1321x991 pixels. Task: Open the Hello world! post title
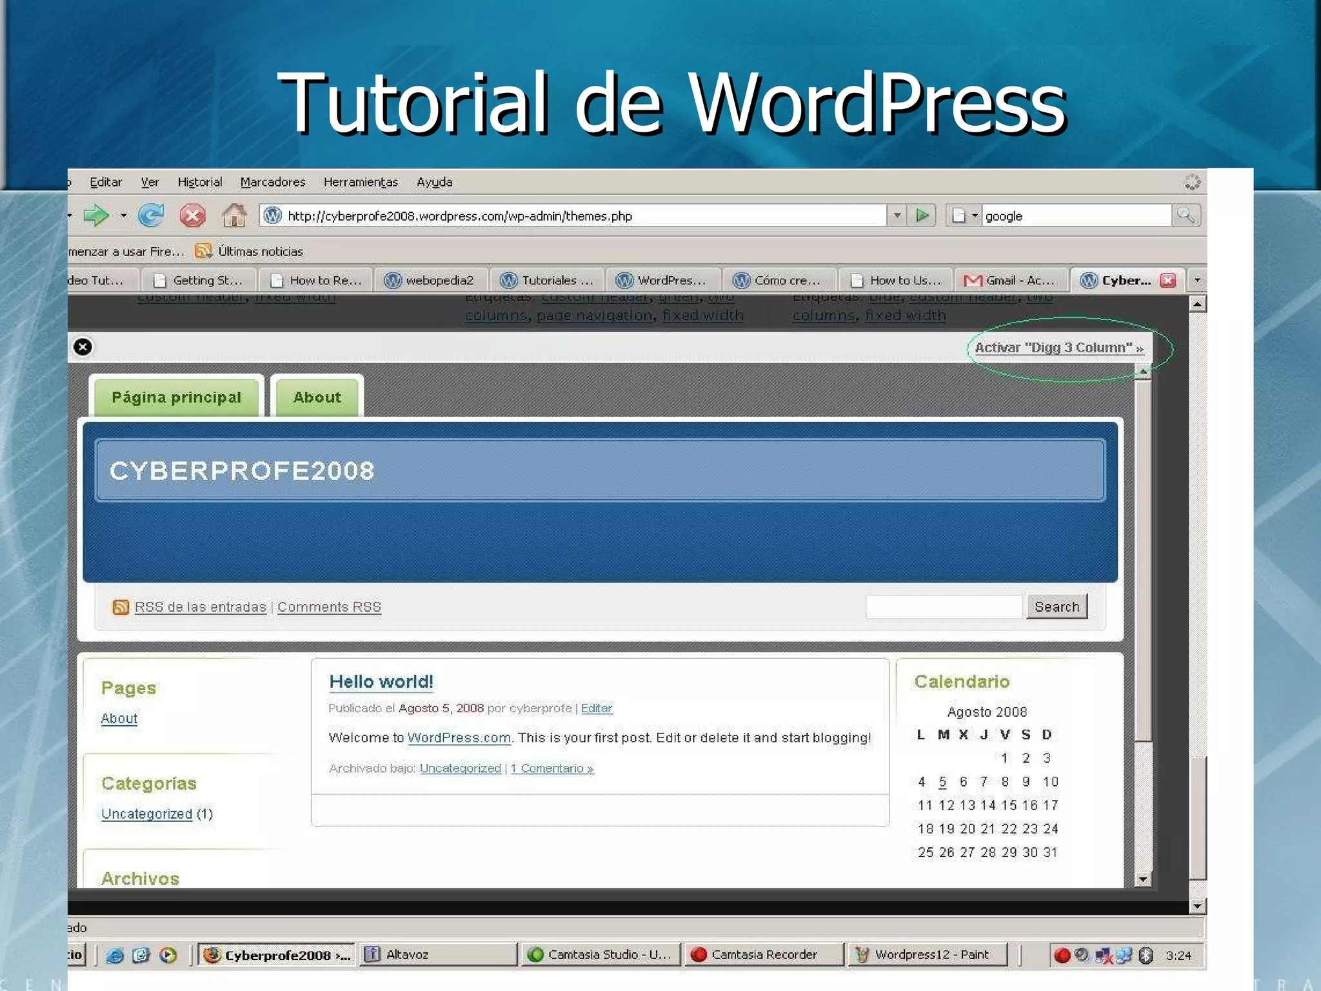(381, 682)
